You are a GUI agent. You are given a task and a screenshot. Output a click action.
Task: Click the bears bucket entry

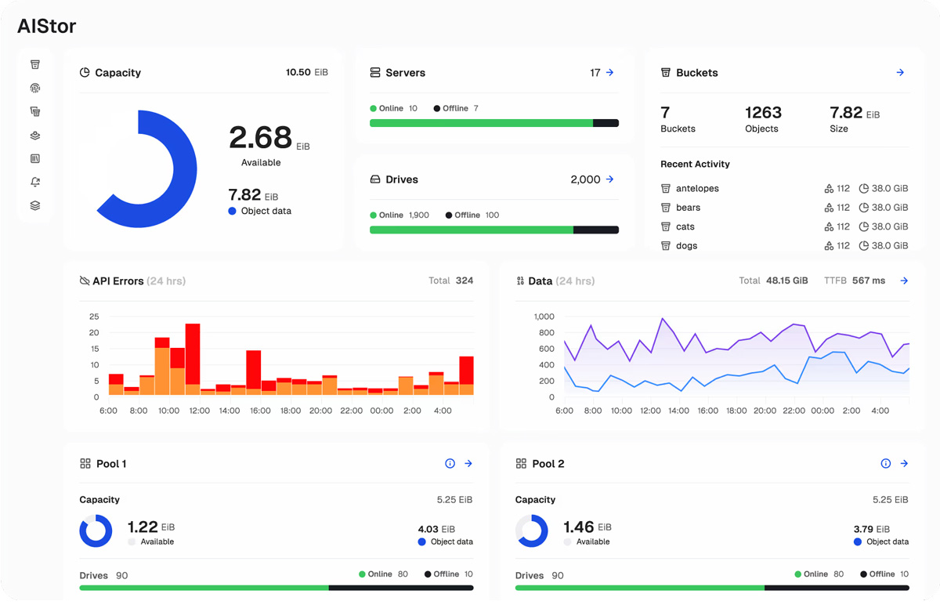(x=687, y=208)
